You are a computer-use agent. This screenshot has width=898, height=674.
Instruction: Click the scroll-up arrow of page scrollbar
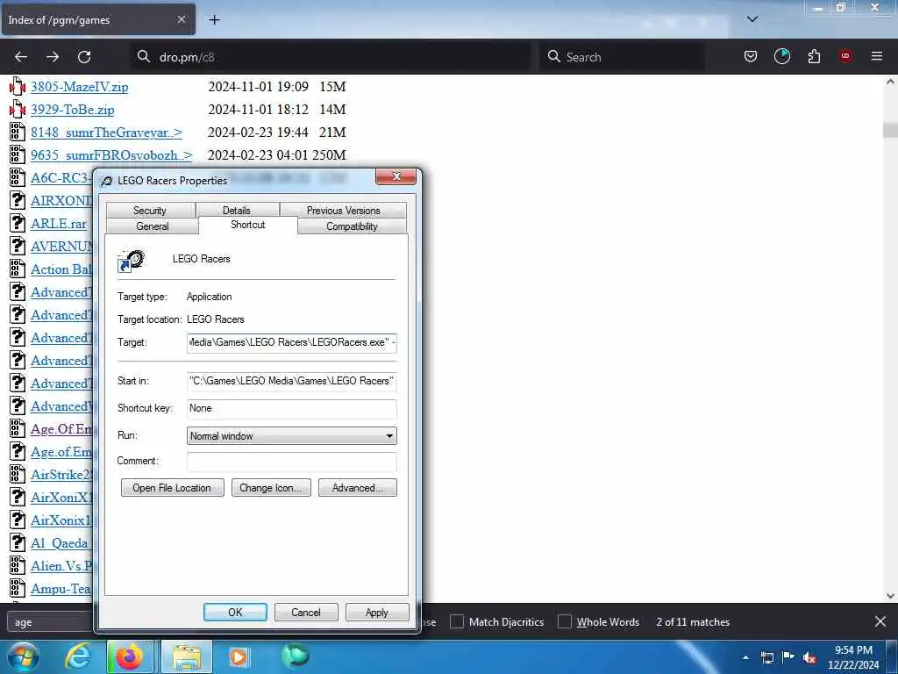pos(890,82)
